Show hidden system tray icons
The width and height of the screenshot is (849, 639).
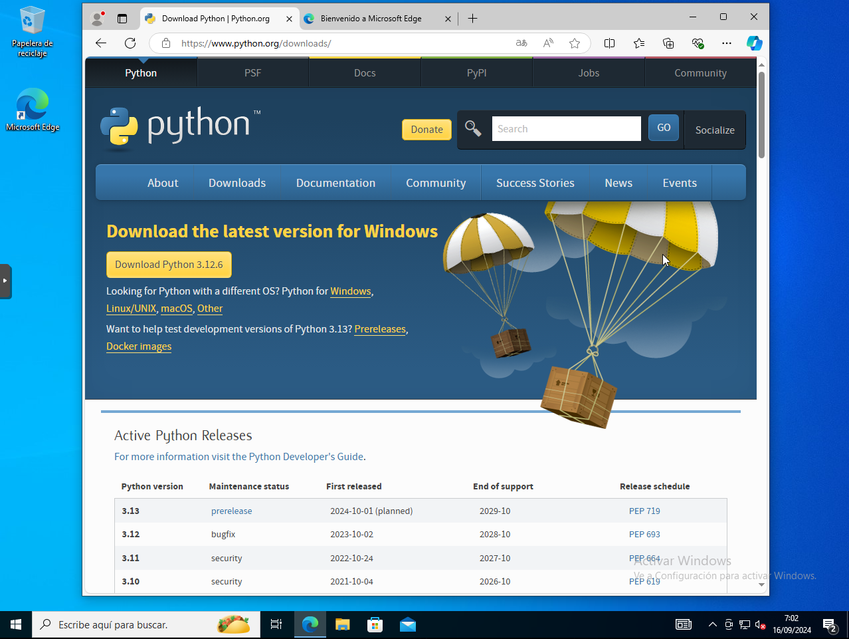713,624
